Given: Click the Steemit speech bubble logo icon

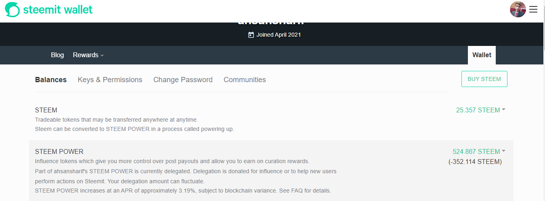Looking at the screenshot, I should point(12,10).
